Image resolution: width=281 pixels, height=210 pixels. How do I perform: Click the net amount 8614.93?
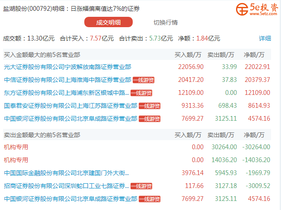click(x=259, y=106)
